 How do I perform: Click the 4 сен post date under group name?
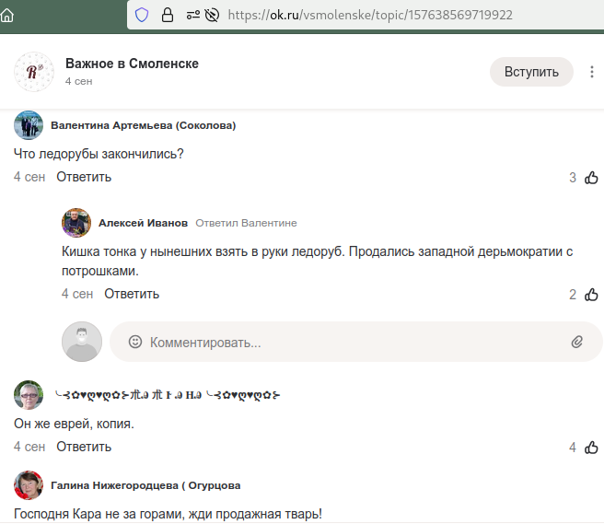(79, 81)
